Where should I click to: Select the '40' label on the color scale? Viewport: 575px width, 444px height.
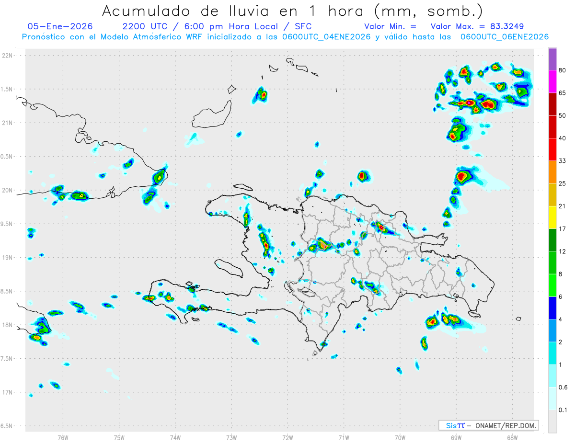point(563,138)
